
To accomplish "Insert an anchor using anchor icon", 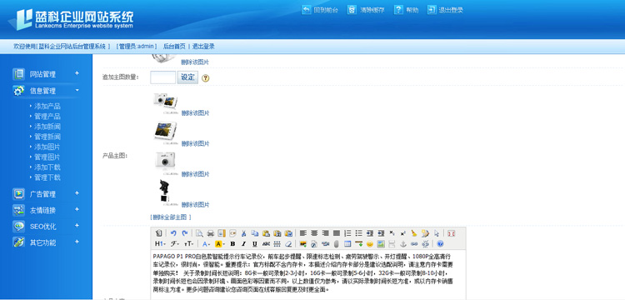I will tap(402, 244).
